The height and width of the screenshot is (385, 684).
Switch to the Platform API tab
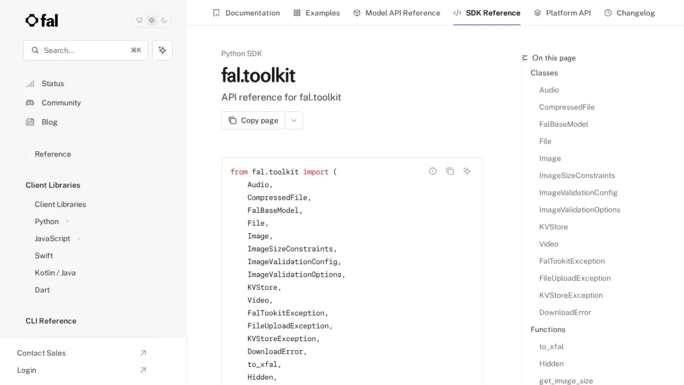(x=562, y=13)
